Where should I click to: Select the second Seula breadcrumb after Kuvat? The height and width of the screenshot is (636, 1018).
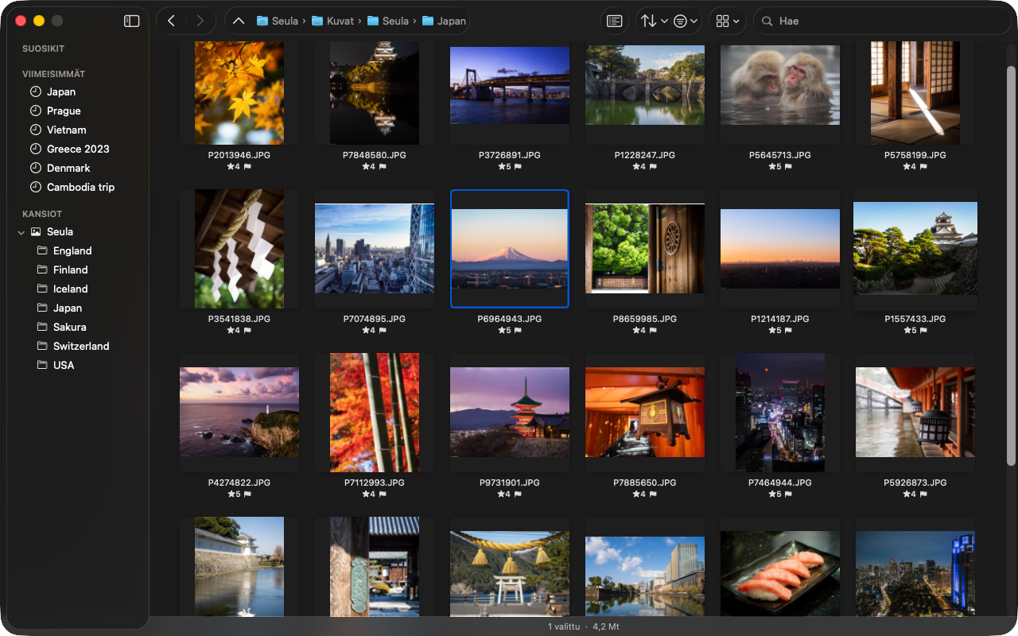(387, 21)
